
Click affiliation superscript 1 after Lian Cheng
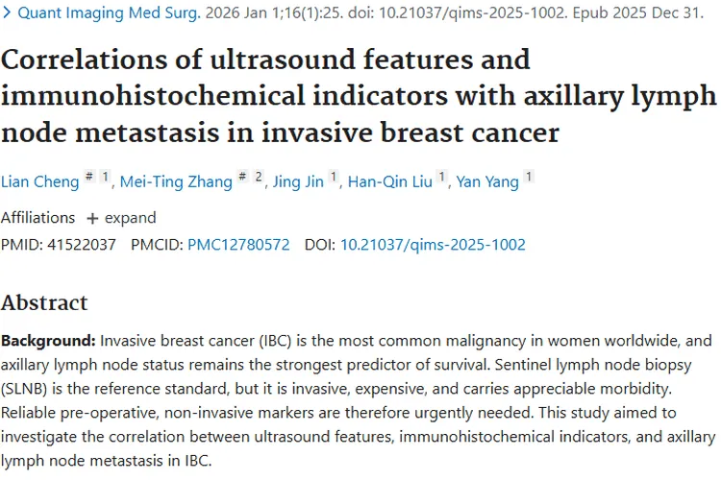pyautogui.click(x=106, y=178)
